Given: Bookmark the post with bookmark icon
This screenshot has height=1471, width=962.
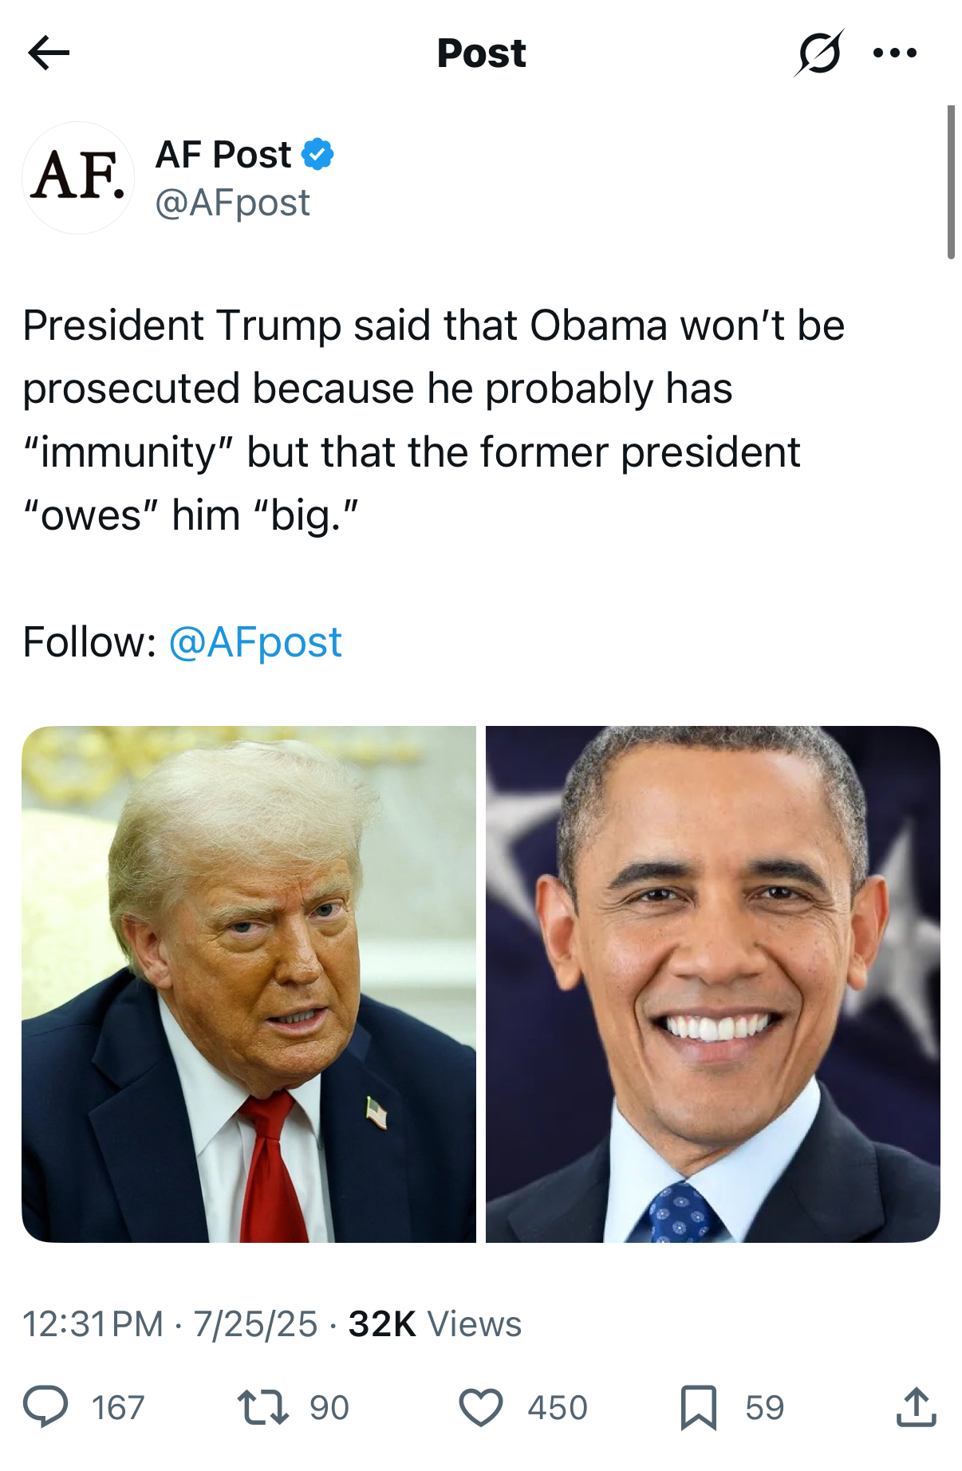Looking at the screenshot, I should (x=699, y=1407).
